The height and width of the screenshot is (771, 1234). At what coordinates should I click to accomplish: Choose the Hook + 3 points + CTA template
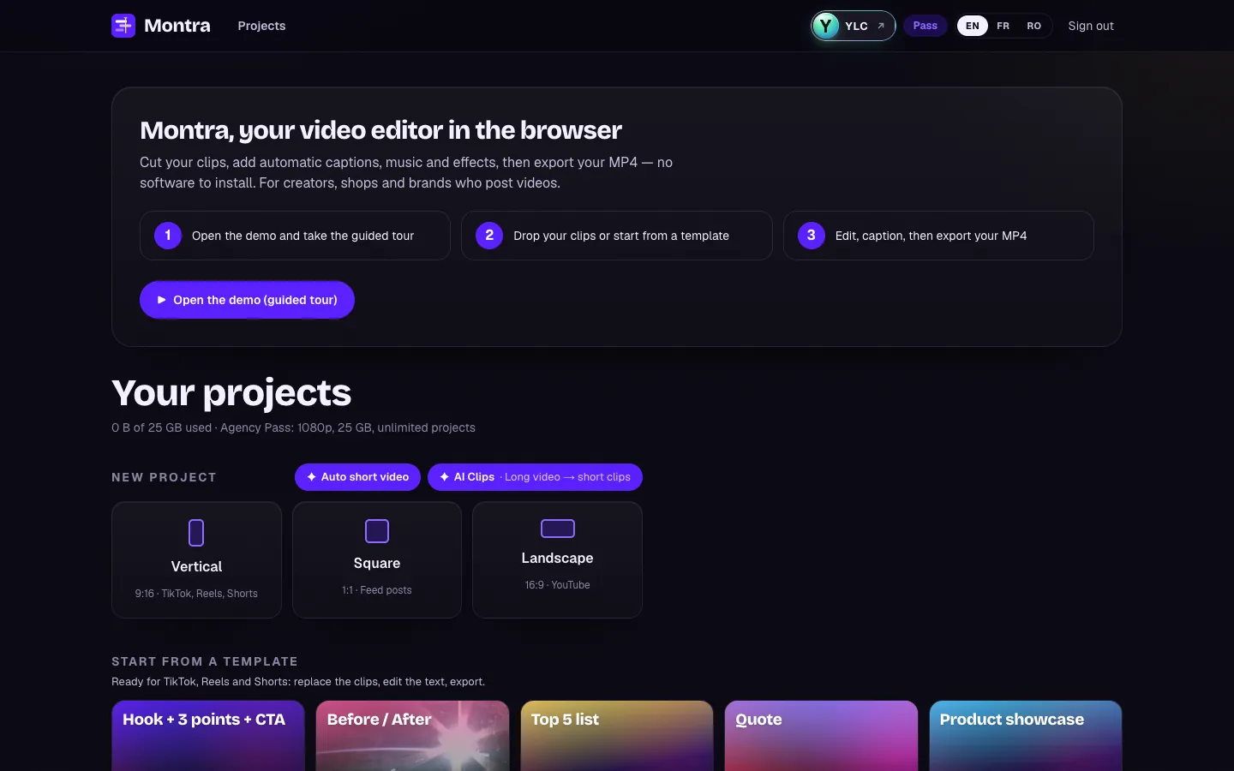tap(208, 736)
